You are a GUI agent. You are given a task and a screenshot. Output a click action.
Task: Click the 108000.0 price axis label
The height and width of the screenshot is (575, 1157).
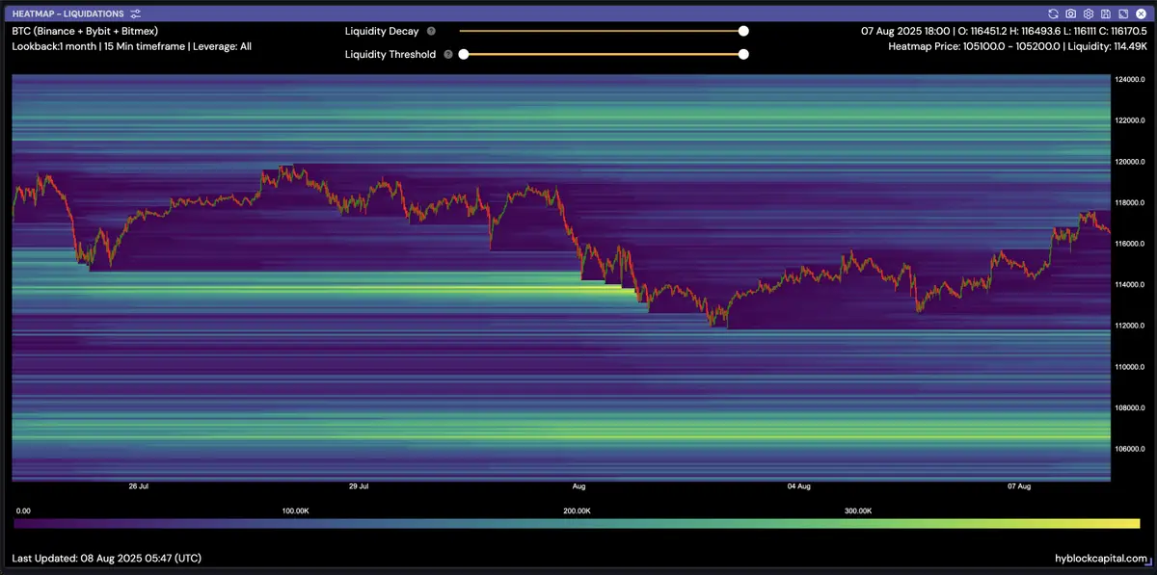(1129, 408)
